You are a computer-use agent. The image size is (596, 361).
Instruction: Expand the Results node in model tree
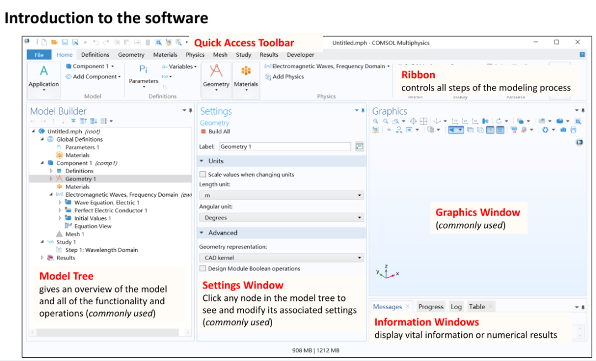(x=42, y=258)
